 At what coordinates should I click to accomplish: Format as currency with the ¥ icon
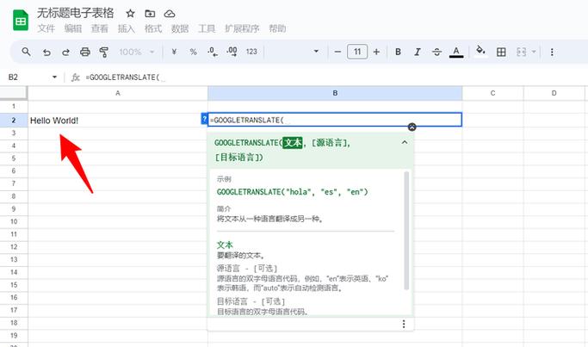(174, 52)
